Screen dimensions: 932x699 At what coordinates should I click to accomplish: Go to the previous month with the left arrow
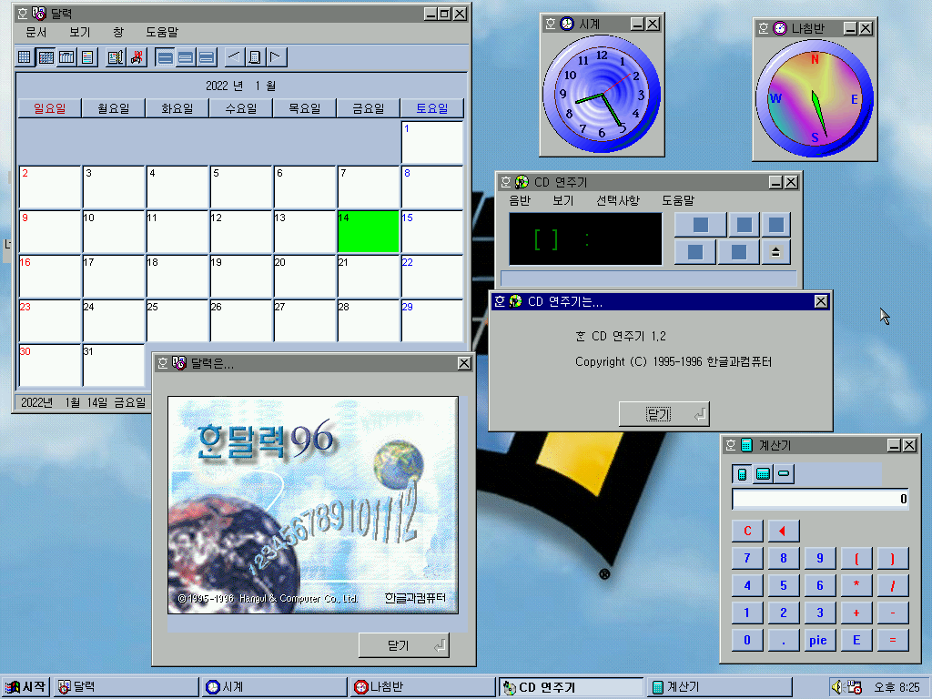[234, 57]
